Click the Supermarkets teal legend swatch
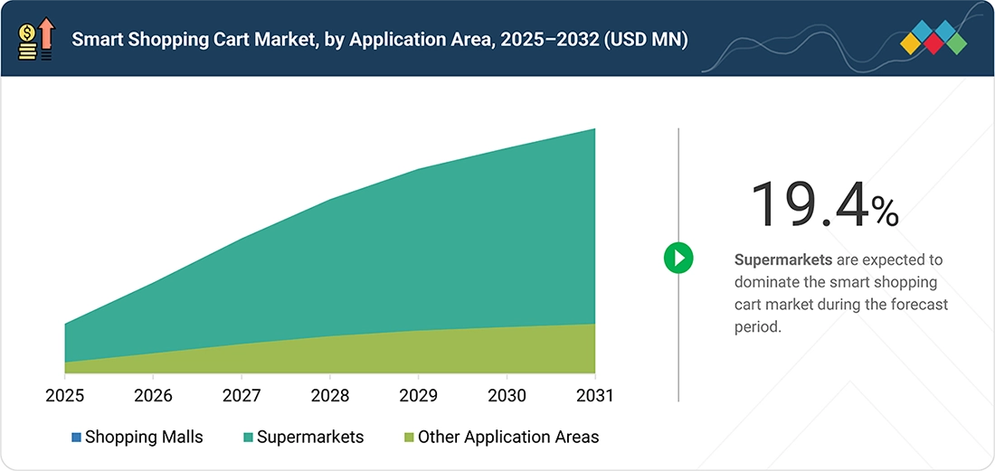Viewport: 995px width, 471px height. (248, 438)
